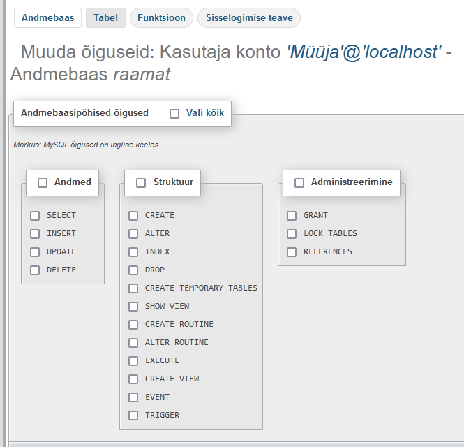Toggle the Administreerimine group checkbox
Viewport: 464px width, 447px height.
click(x=299, y=183)
